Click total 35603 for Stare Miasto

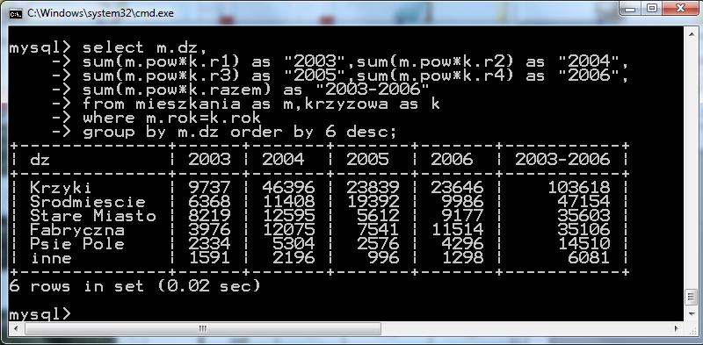coord(584,216)
